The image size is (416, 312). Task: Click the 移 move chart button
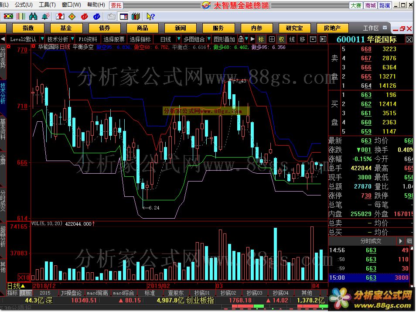tap(302, 39)
